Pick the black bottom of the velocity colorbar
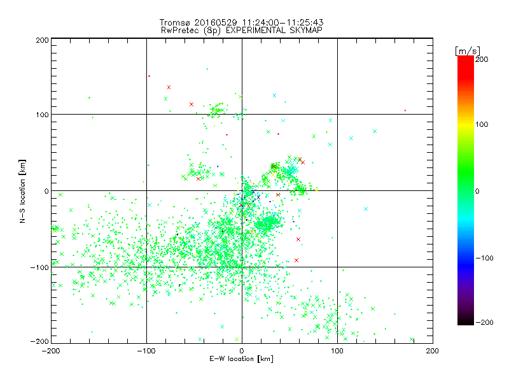 (466, 321)
